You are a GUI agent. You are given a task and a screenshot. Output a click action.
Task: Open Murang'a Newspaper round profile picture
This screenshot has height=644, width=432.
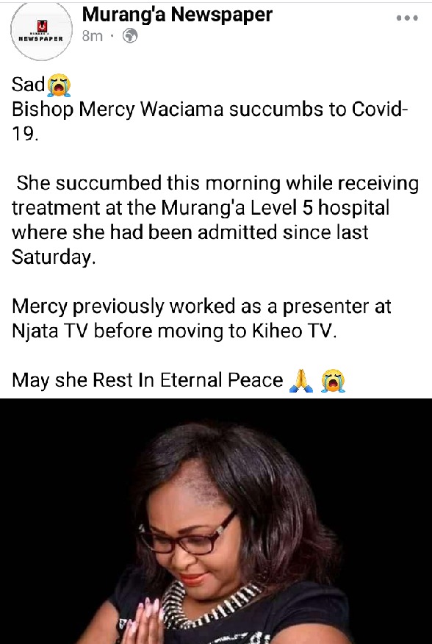pyautogui.click(x=41, y=31)
